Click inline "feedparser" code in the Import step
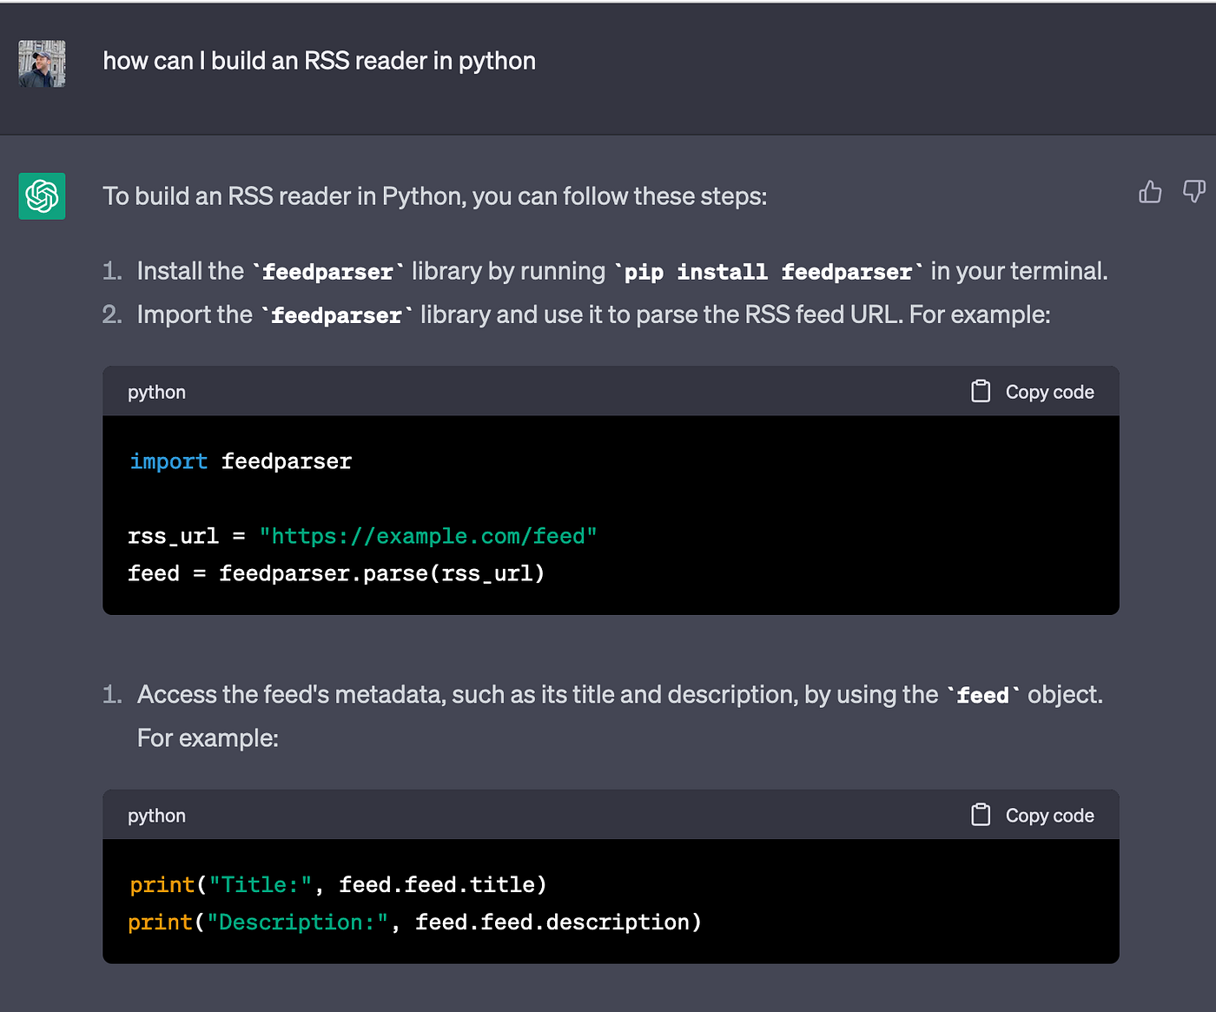The image size is (1216, 1012). (x=336, y=315)
